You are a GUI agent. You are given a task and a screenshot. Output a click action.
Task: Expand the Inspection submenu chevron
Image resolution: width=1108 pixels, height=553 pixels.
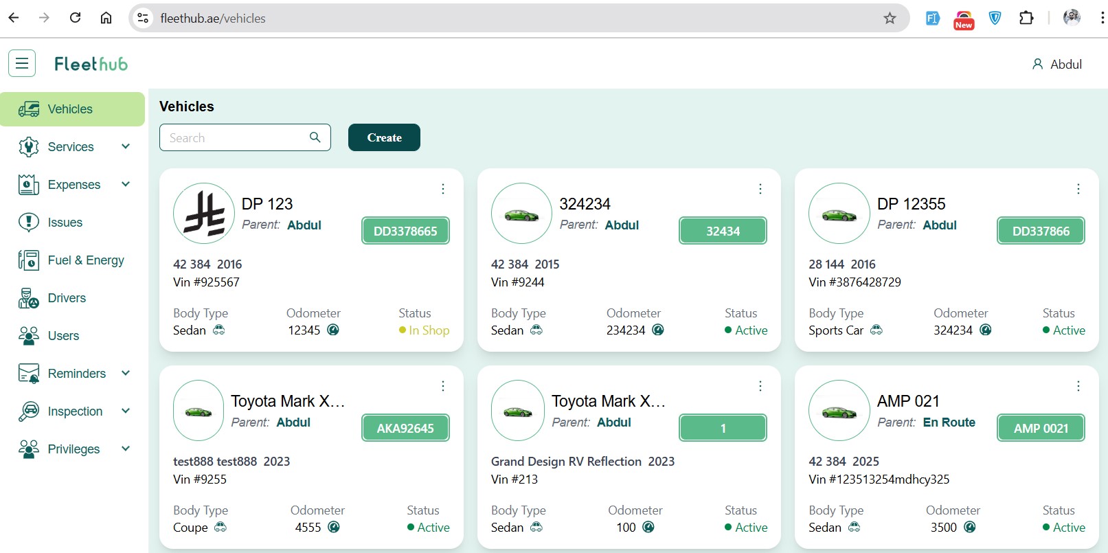point(126,411)
